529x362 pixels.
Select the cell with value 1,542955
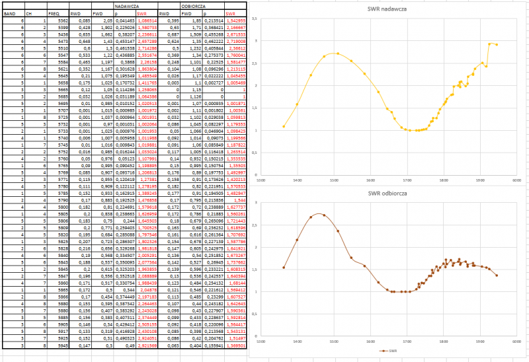point(235,21)
